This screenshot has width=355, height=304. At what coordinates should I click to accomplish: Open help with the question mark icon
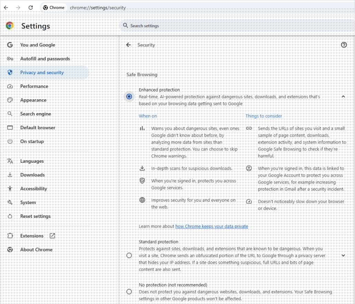(344, 45)
